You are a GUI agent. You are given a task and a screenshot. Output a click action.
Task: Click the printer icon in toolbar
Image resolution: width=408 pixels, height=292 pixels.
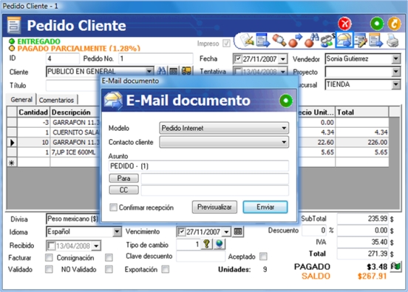click(x=392, y=41)
